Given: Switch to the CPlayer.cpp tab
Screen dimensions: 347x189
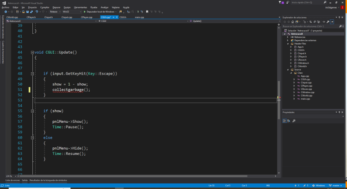Looking at the screenshot, I should coord(87,17).
